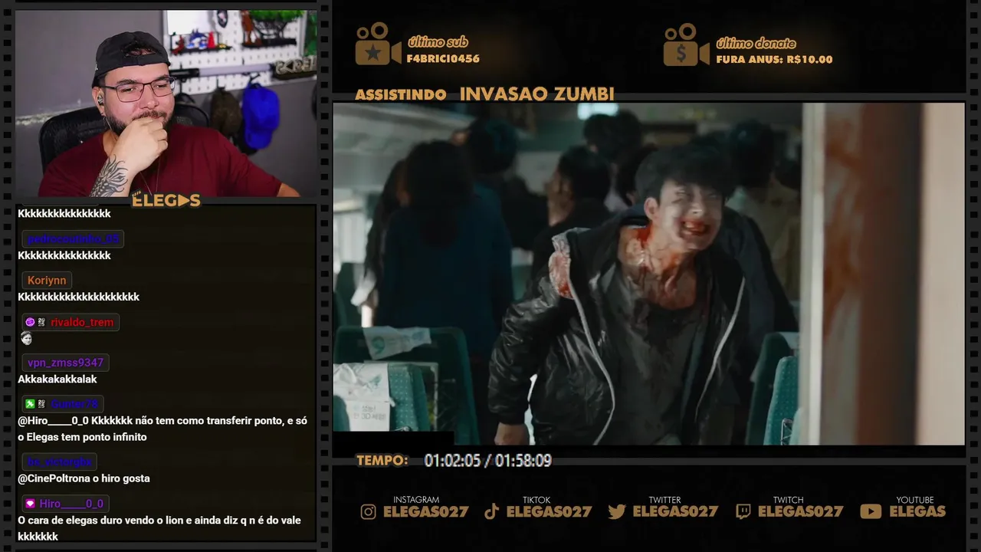Open the YouTube ELEGAS channel name
981x552 pixels.
(x=917, y=511)
